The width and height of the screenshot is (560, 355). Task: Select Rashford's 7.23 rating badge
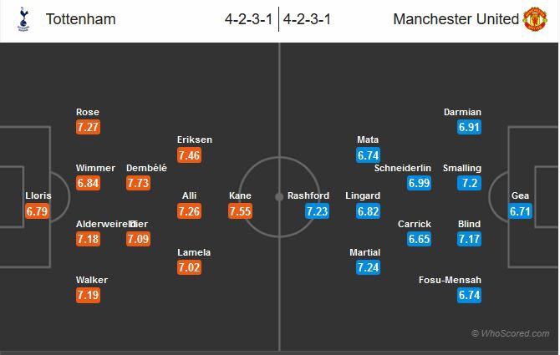click(x=317, y=211)
